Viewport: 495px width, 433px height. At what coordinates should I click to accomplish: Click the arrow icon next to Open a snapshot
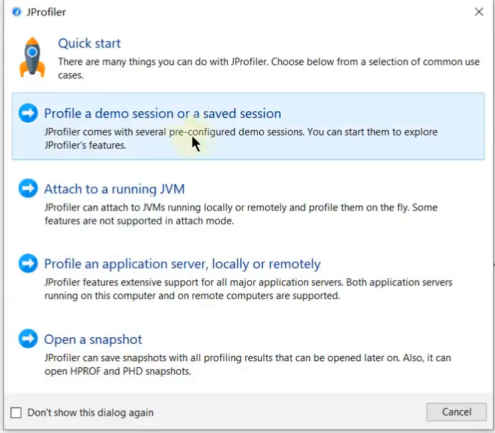tap(28, 339)
